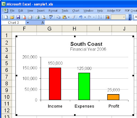Open the Undo history dropdown arrow
The height and width of the screenshot is (118, 137).
pyautogui.click(x=85, y=17)
